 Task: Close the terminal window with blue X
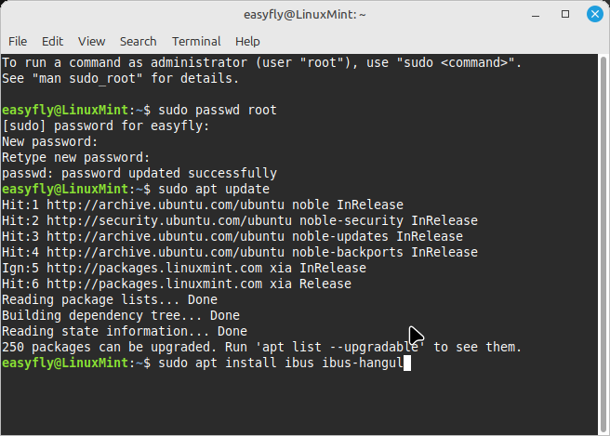coord(595,14)
